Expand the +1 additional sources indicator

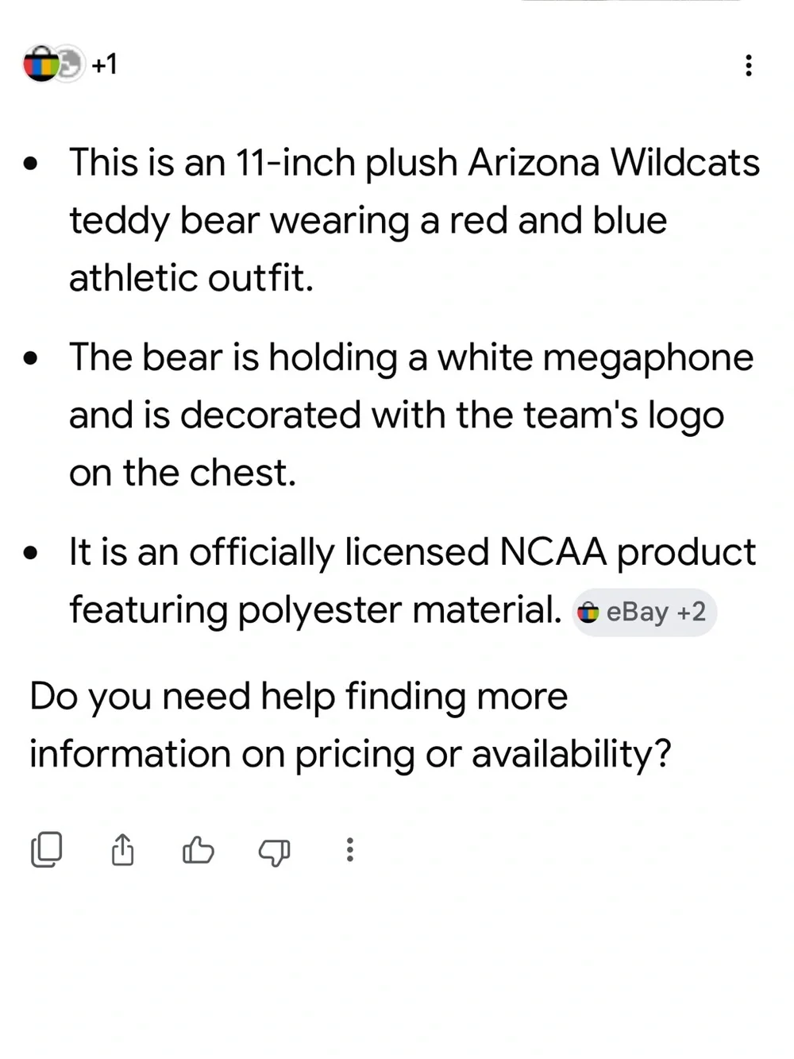(x=104, y=64)
